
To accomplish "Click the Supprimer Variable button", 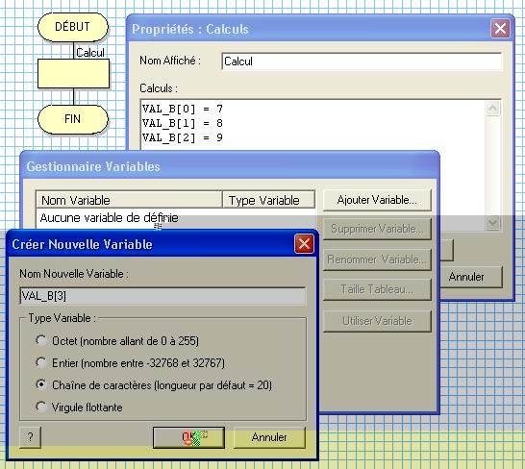I will tap(377, 229).
